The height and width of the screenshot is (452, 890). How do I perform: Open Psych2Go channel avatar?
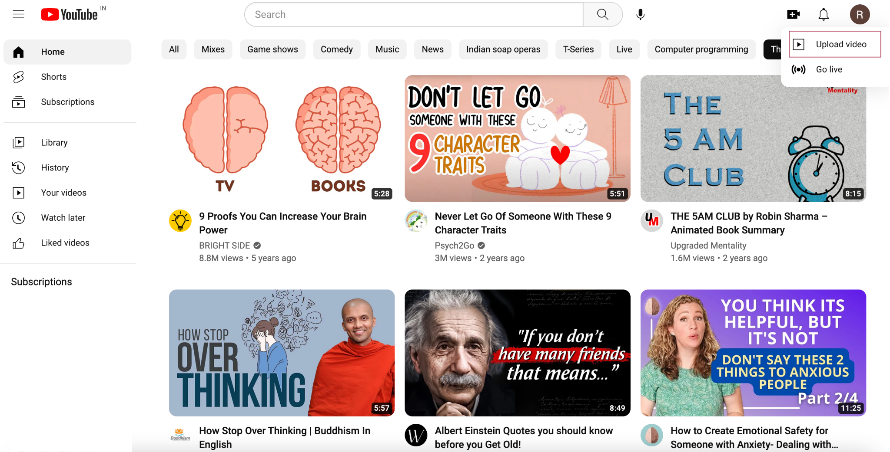point(416,221)
